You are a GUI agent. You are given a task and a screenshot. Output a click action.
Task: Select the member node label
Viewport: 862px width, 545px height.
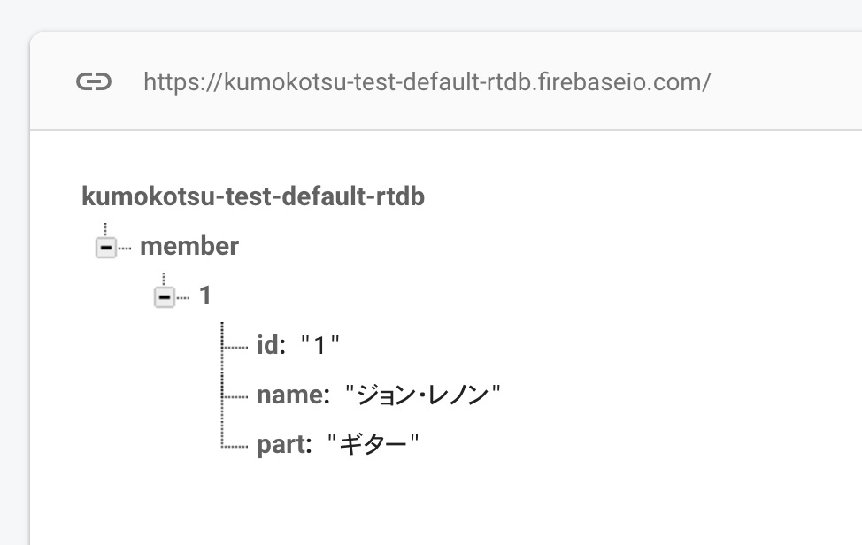point(189,246)
